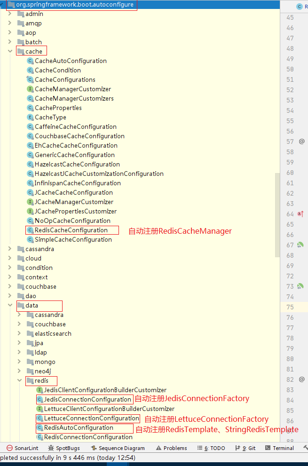Collapse the data package folder
308x466 pixels.
9,305
